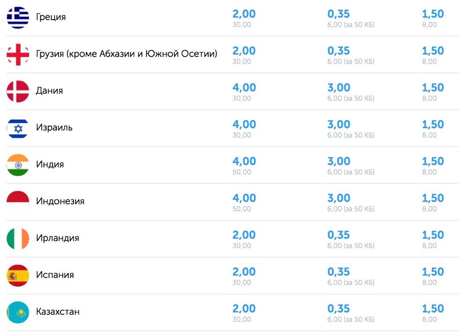Click the Израиль country name
This screenshot has height=334, width=468.
[x=54, y=127]
